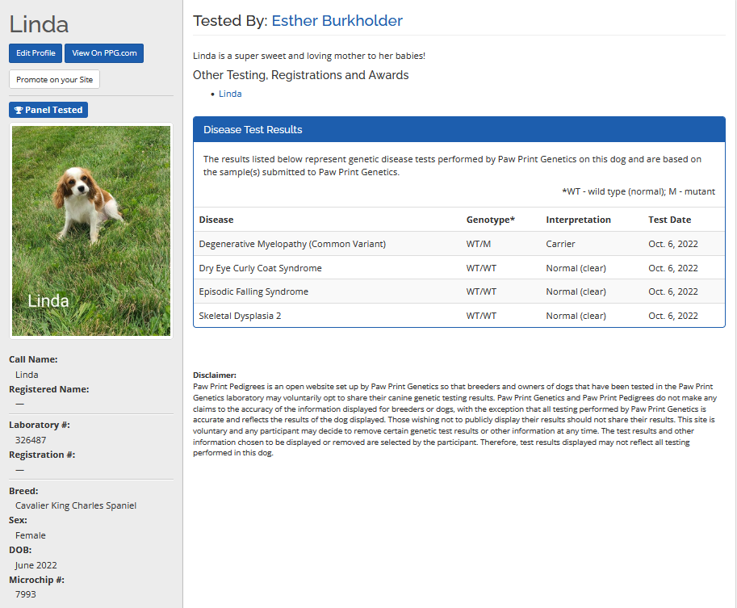Click the Cavalier King Charles Spaniel breed text

coord(76,505)
